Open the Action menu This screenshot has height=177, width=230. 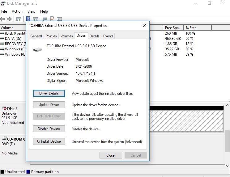point(17,11)
